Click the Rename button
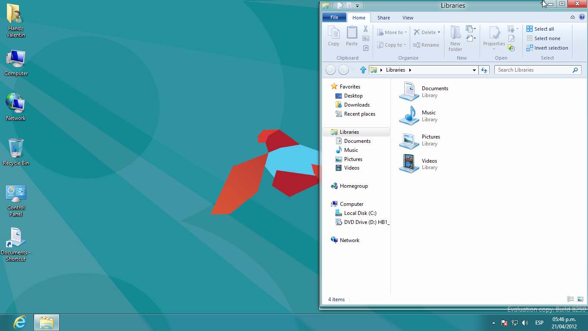588x331 pixels. [426, 45]
